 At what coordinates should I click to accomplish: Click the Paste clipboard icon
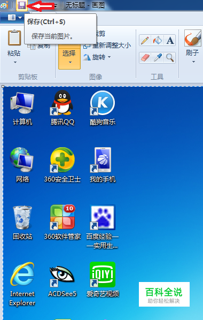click(x=14, y=37)
